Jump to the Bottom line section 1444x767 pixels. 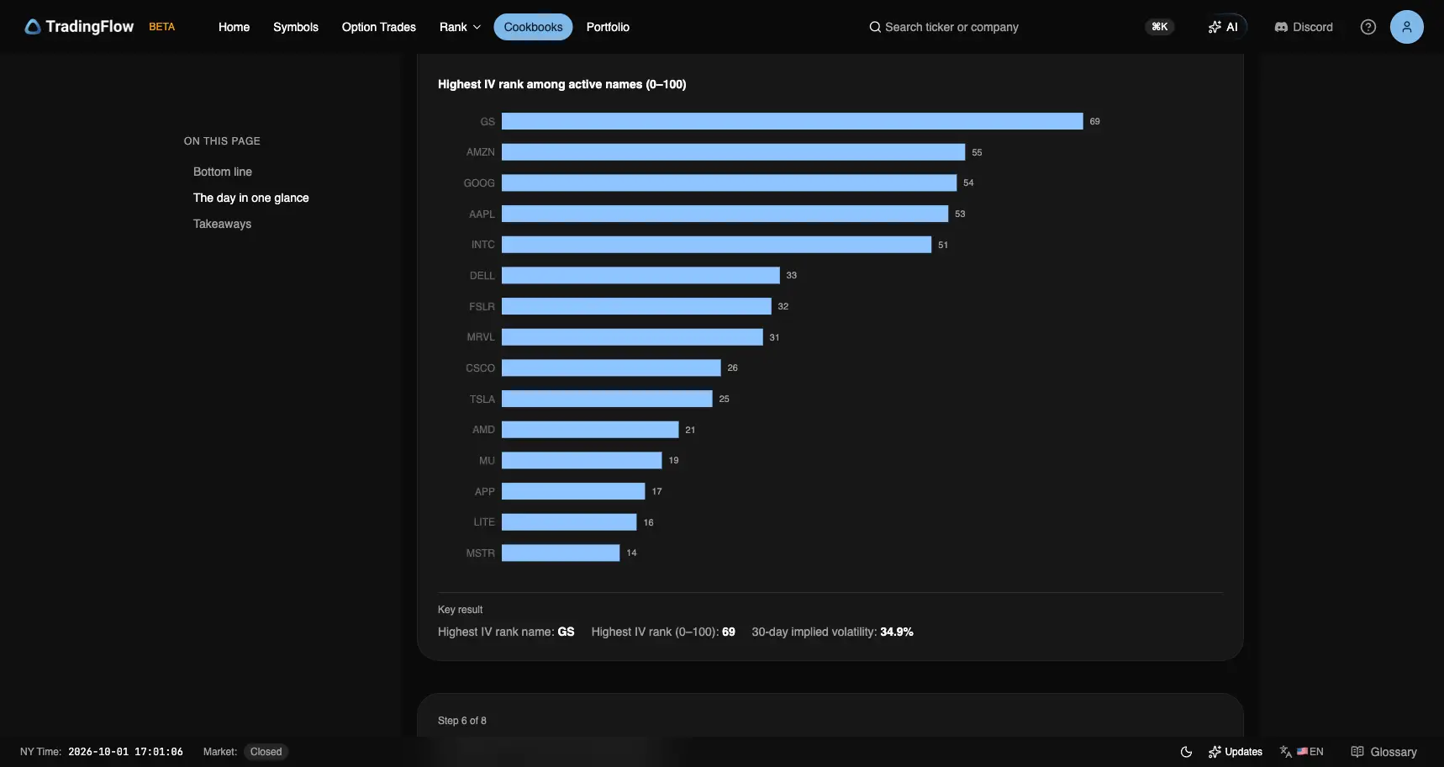coord(223,172)
